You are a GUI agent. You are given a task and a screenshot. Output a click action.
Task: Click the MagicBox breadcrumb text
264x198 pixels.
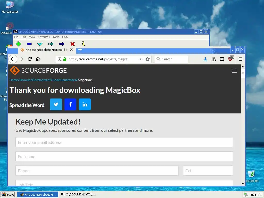coord(85,80)
